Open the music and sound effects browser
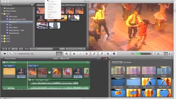This screenshot has height=99, width=176. pyautogui.click(x=155, y=54)
